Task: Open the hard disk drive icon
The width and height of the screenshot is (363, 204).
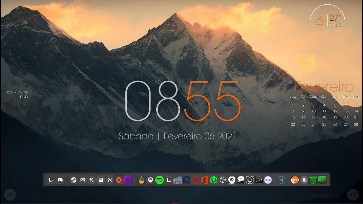Action: click(241, 180)
